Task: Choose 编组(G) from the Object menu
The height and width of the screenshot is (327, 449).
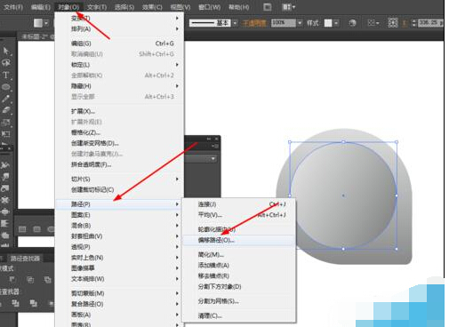Action: (x=119, y=44)
